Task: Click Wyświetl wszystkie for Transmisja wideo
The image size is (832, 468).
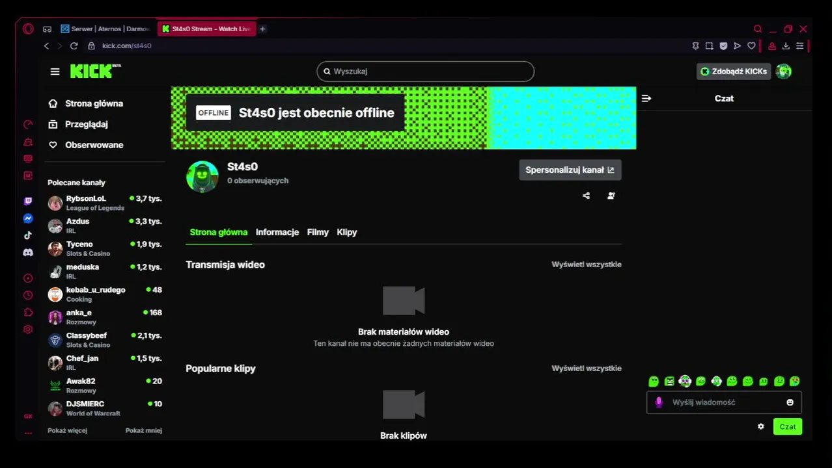Action: [x=587, y=265]
